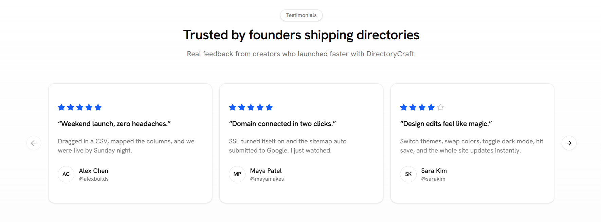Click the fifth star on Maya Patel's review
The width and height of the screenshot is (601, 222).
coord(269,107)
